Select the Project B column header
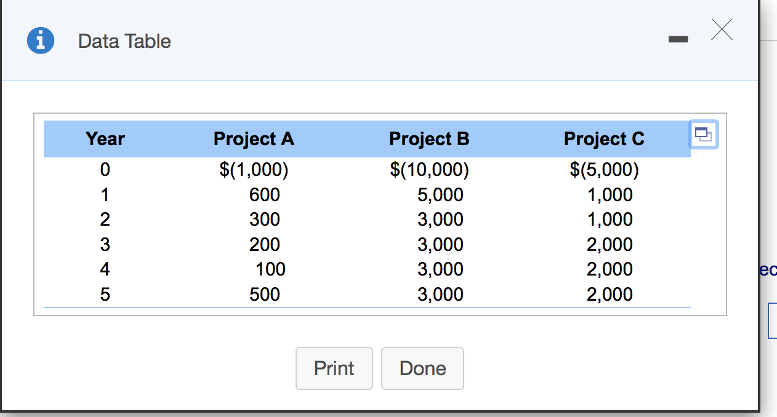The height and width of the screenshot is (417, 777). (429, 139)
